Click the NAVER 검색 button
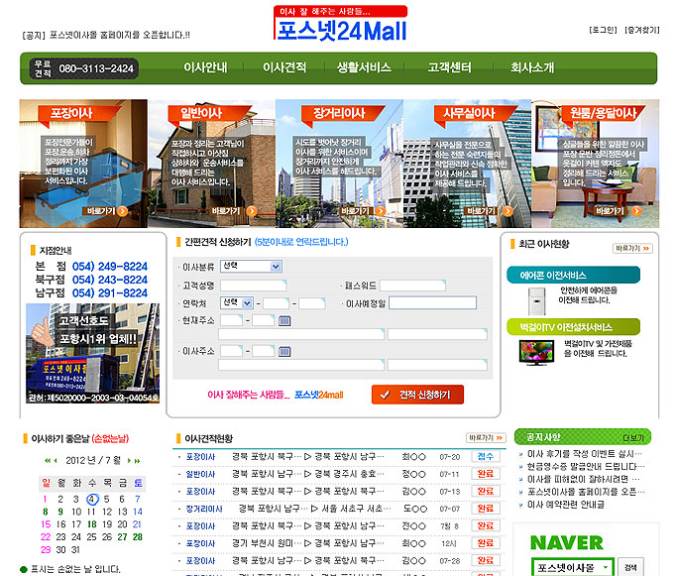The height and width of the screenshot is (576, 675). point(630,567)
